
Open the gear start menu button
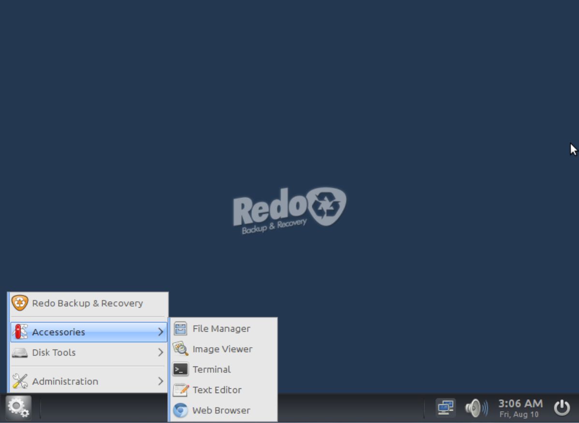(x=18, y=408)
